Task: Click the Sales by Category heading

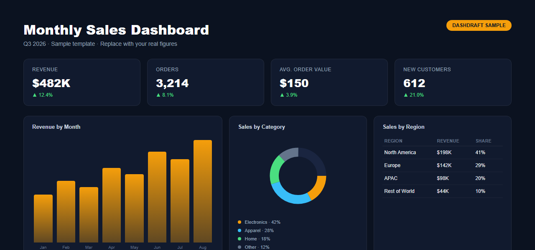Action: 262,127
